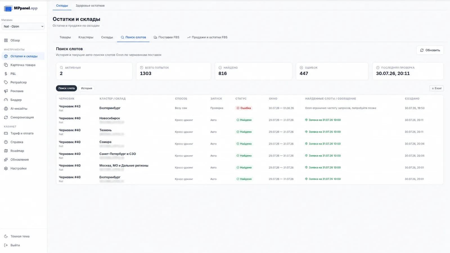Click the Настройки gear icon

point(6,168)
